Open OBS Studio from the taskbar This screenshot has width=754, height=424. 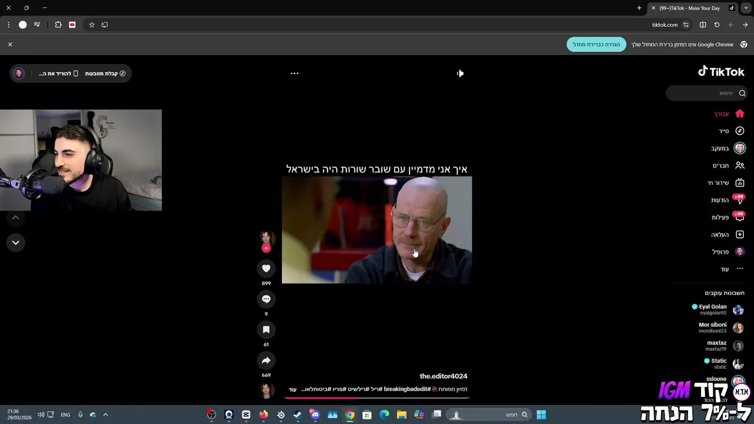click(x=211, y=415)
